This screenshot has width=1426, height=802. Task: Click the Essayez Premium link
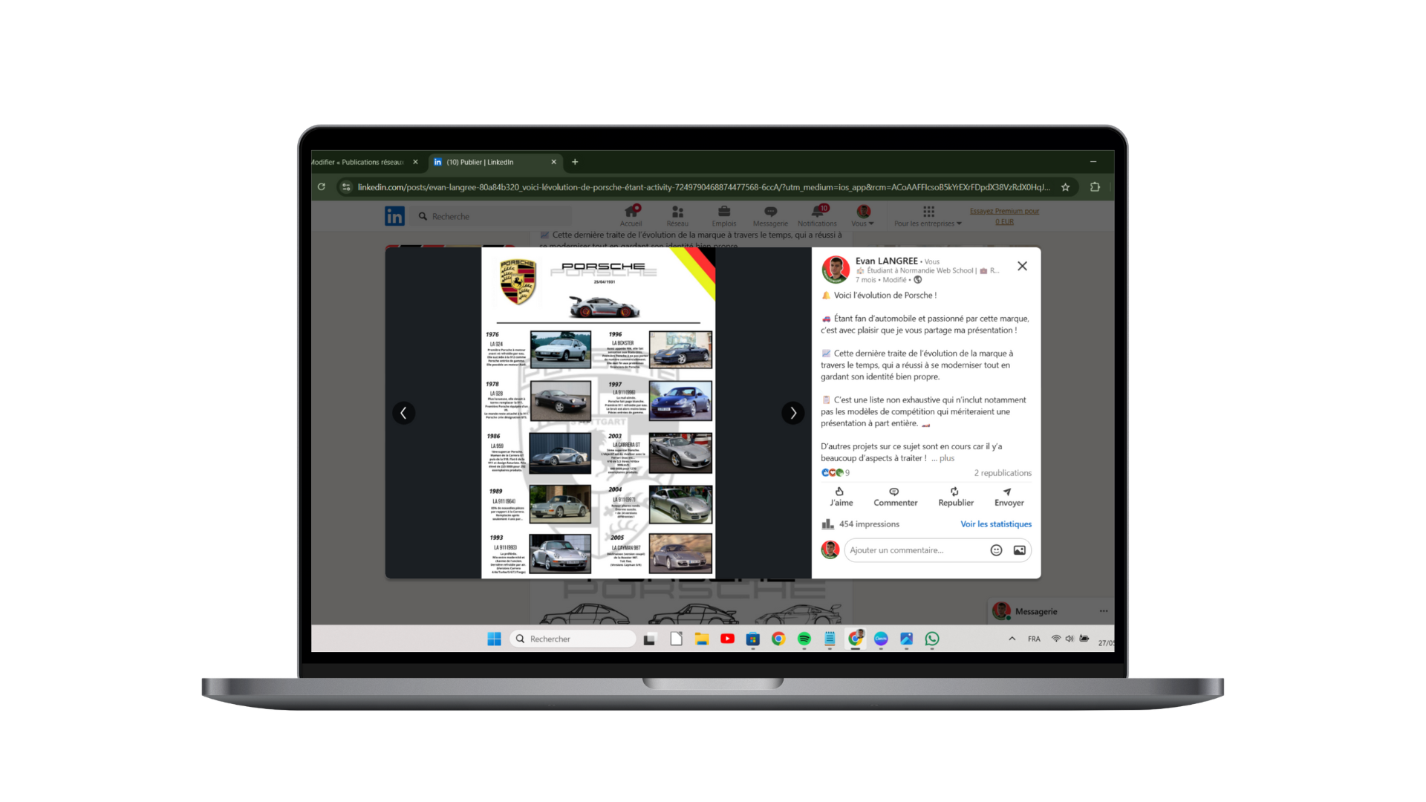coord(1004,216)
